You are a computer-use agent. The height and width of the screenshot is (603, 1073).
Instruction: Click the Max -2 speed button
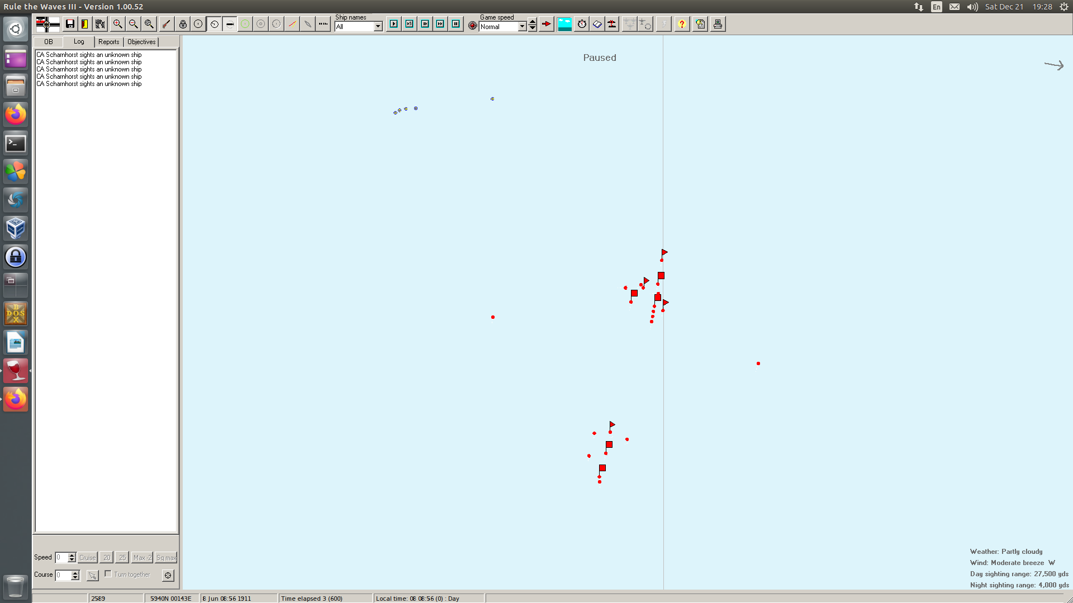143,557
